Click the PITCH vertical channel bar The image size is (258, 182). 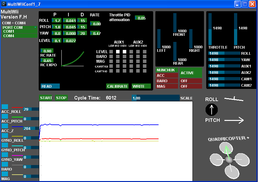pos(235,29)
